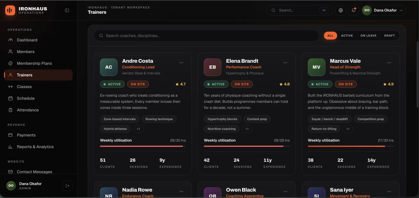Focus the Search coaches, disciplines field
This screenshot has width=419, height=198.
(x=206, y=36)
